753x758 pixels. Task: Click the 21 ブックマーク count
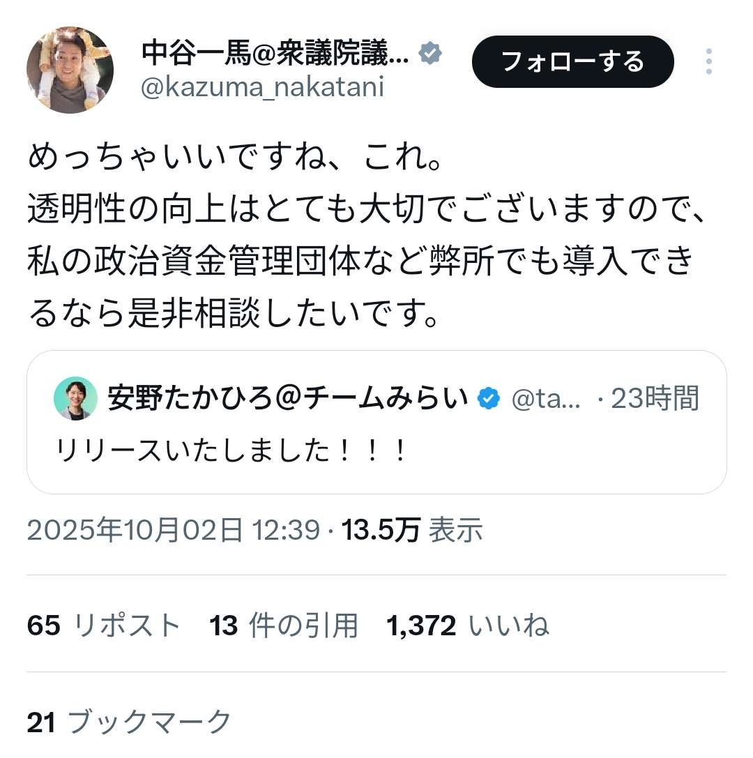[128, 722]
